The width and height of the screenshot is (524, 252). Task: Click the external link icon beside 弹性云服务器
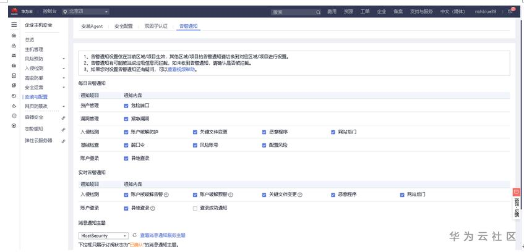point(63,141)
